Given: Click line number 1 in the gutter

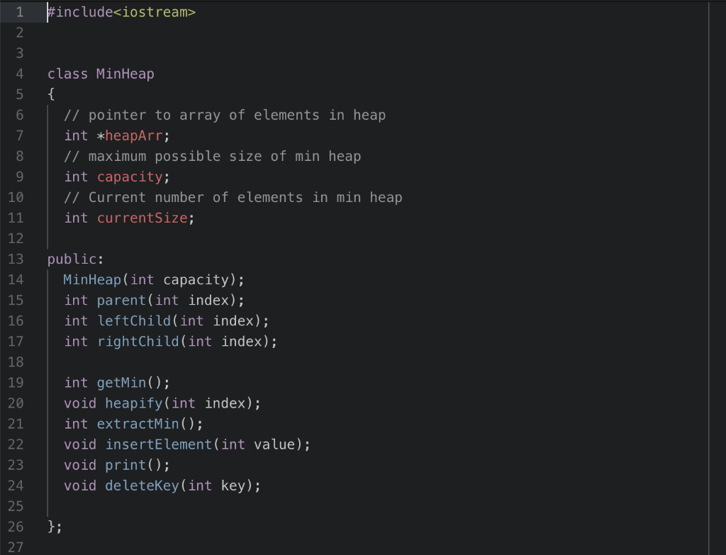Looking at the screenshot, I should (x=19, y=11).
